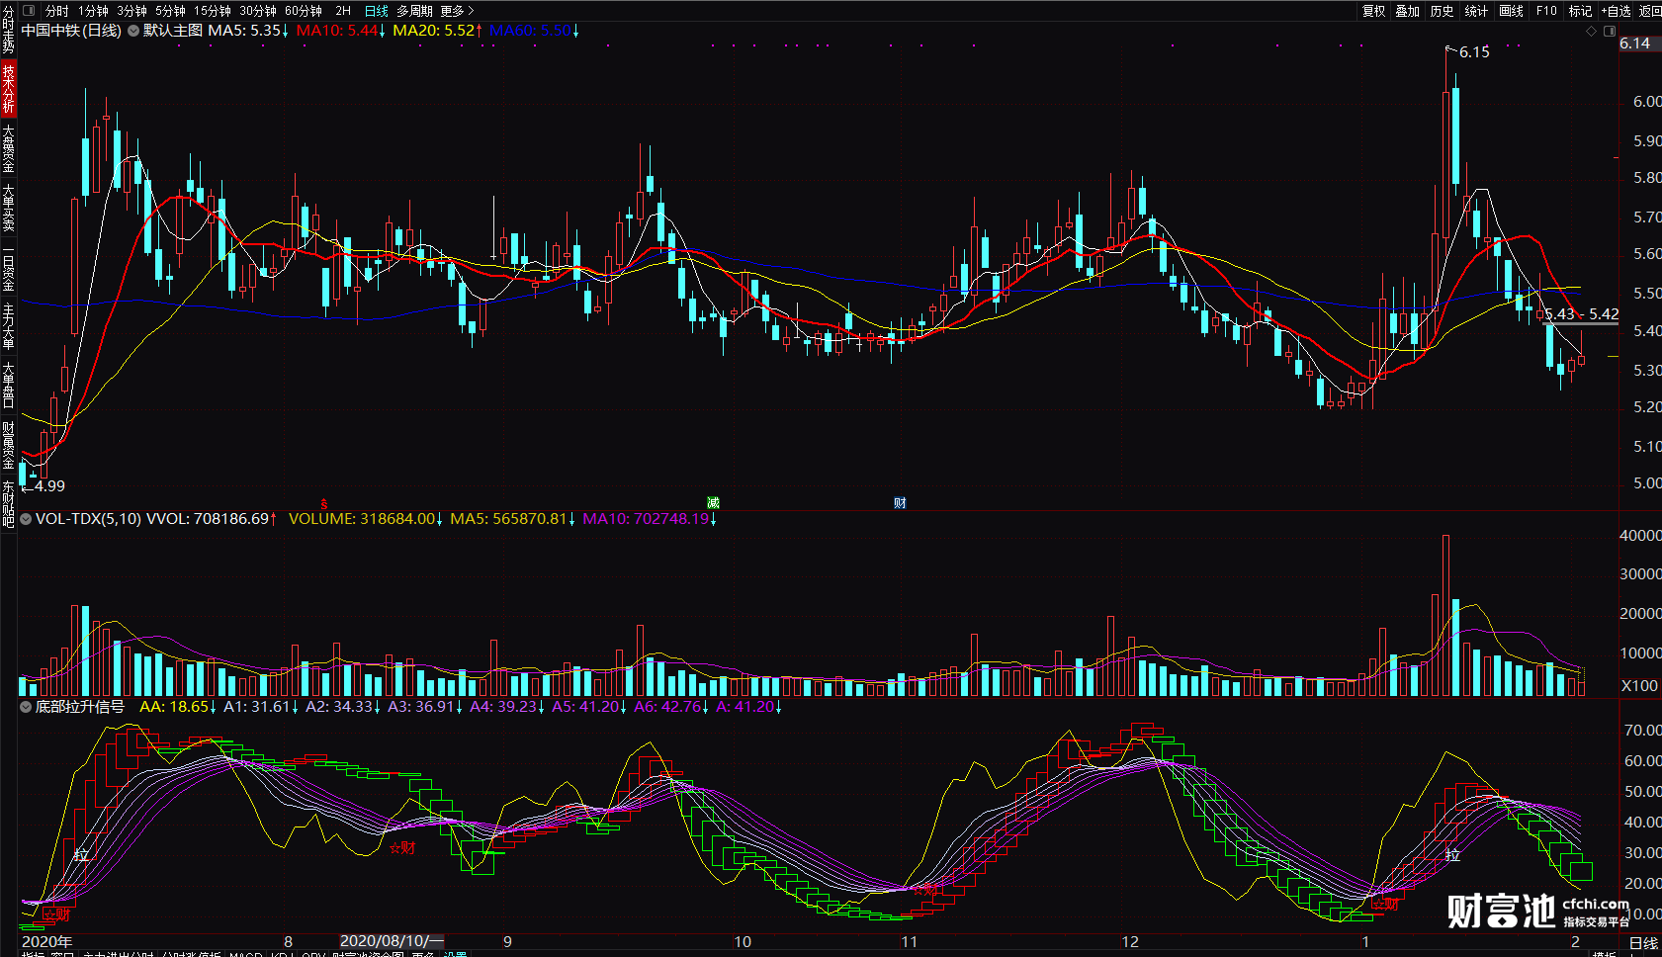
Task: Open the 历史 history button
Action: tap(1443, 11)
